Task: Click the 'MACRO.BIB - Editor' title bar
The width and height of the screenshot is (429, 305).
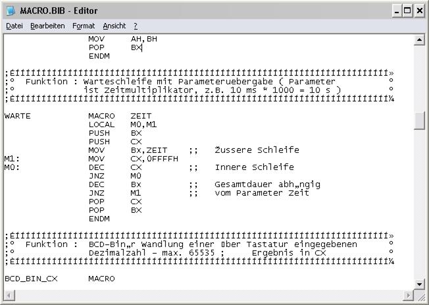Action: point(197,11)
